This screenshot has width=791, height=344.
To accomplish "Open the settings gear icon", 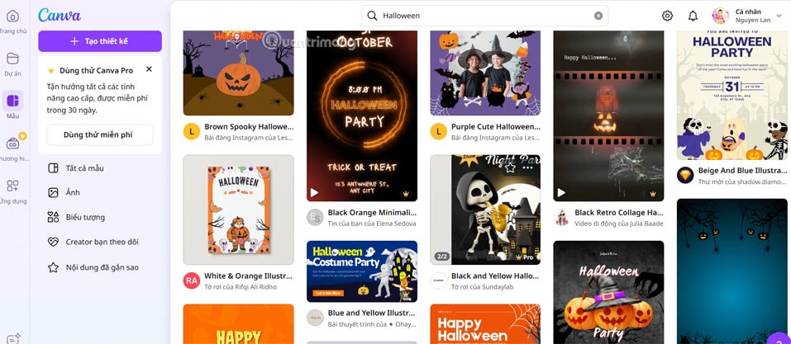I will pyautogui.click(x=667, y=16).
